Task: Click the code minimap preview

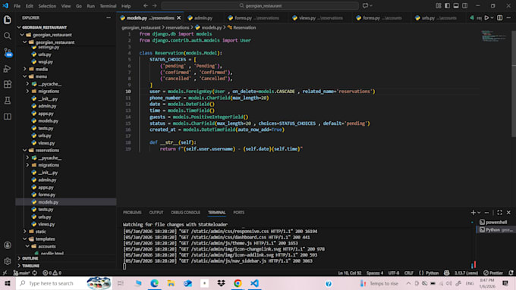Action: 494,36
